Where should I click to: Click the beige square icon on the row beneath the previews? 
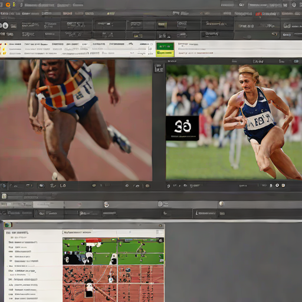click(4, 196)
